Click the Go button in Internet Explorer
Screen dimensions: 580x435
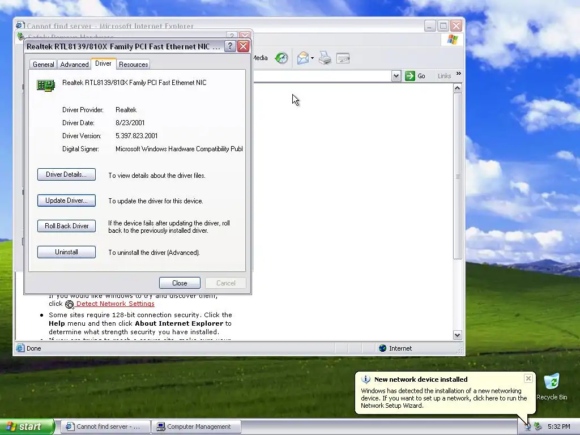point(415,76)
